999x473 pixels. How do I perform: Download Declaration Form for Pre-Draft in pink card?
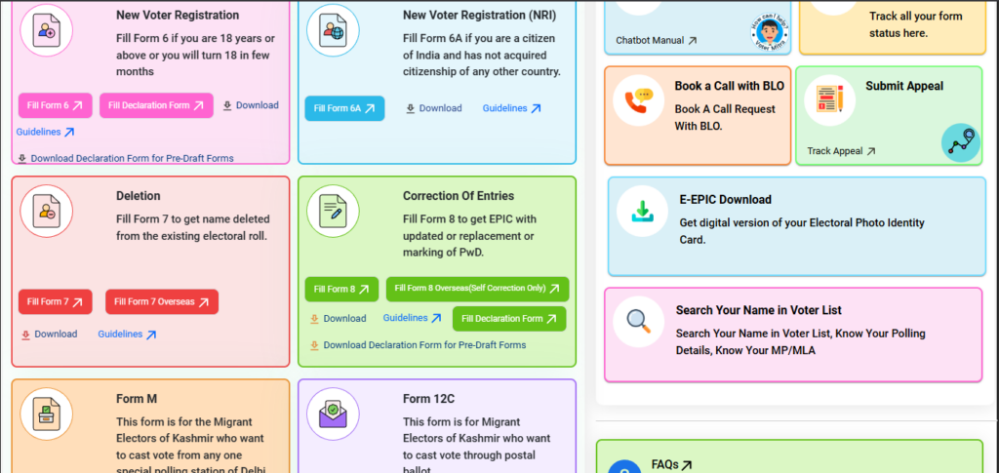(126, 158)
